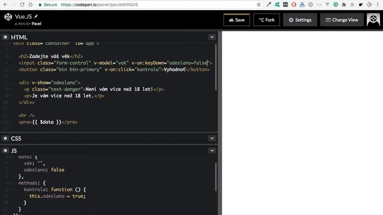Open the dark puzzle piece extension icon
Image resolution: width=383 pixels, height=215 pixels.
[344, 4]
